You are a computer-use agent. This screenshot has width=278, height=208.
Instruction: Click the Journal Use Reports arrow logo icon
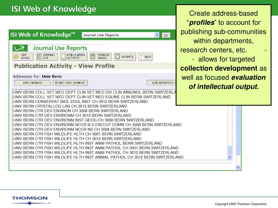[x=20, y=48]
